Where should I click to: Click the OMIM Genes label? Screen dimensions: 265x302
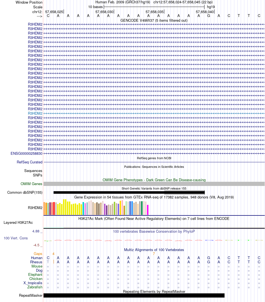(x=31, y=184)
